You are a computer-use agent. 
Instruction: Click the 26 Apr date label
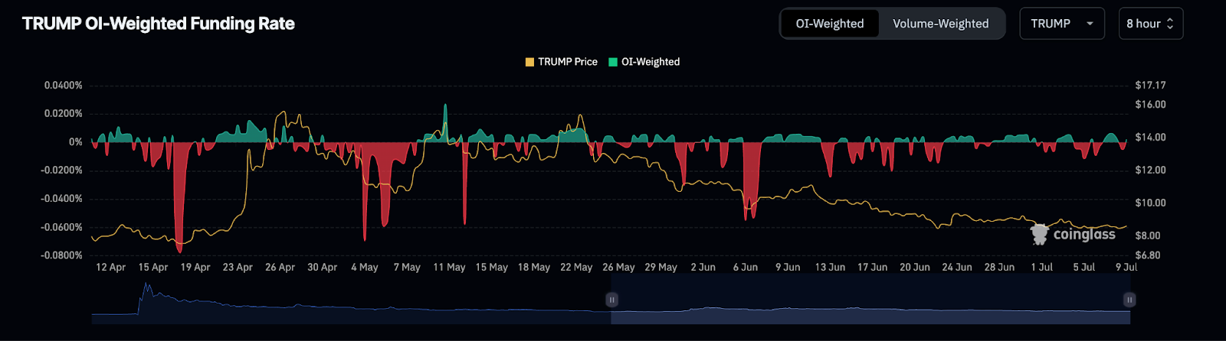(x=280, y=267)
